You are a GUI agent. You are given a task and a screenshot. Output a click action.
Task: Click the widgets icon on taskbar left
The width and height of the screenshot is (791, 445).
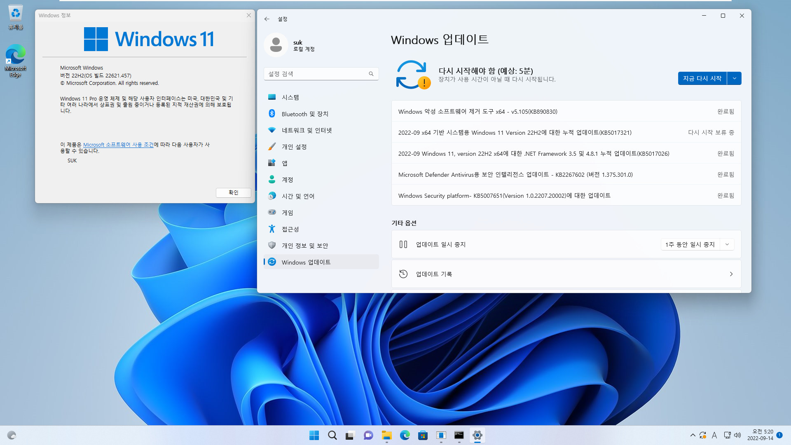[x=12, y=435]
